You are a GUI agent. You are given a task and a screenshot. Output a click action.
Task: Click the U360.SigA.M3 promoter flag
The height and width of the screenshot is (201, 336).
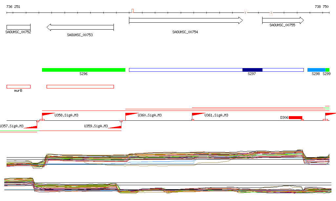pyautogui.click(x=132, y=114)
